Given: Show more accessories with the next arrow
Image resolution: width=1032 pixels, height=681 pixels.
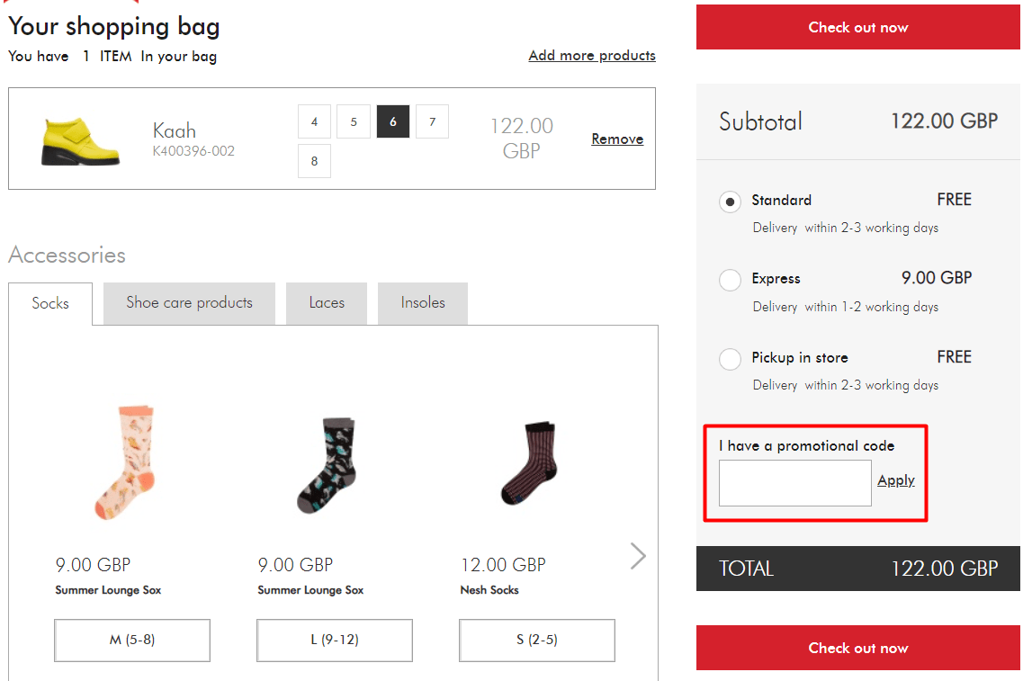Looking at the screenshot, I should pos(637,556).
